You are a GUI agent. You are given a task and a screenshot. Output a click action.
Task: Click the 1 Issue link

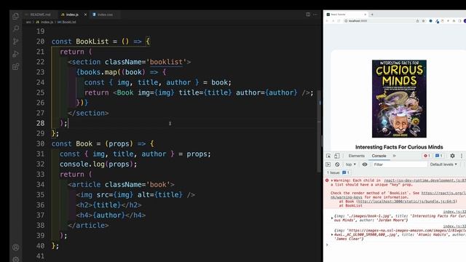pyautogui.click(x=338, y=172)
